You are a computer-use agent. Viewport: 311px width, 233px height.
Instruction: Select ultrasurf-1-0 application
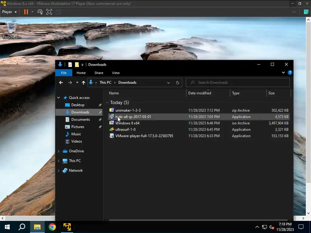click(x=199, y=129)
